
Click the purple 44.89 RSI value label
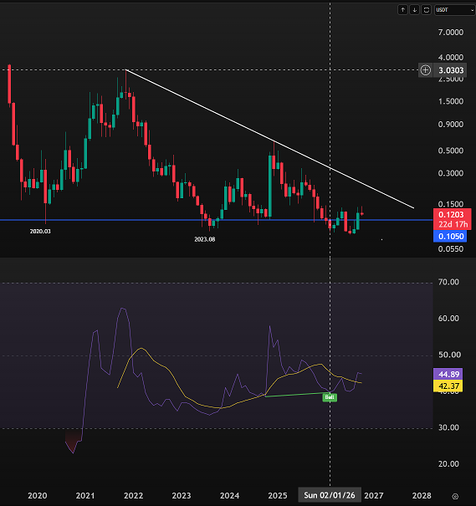448,374
